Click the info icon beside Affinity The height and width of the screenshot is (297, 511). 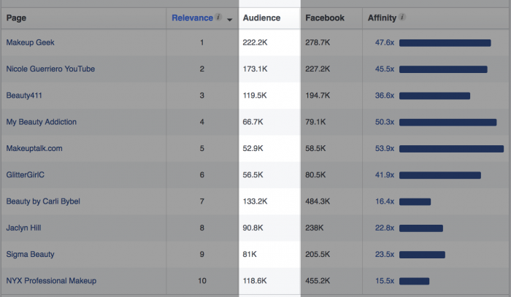point(403,18)
